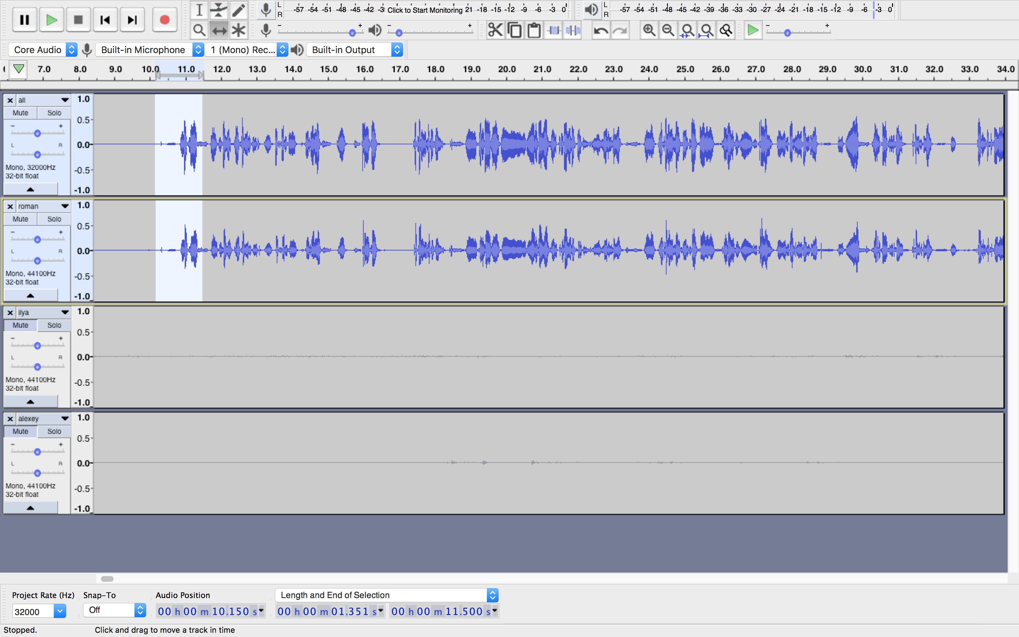
Task: Select the Multi-tool asterisk icon
Action: (x=238, y=30)
